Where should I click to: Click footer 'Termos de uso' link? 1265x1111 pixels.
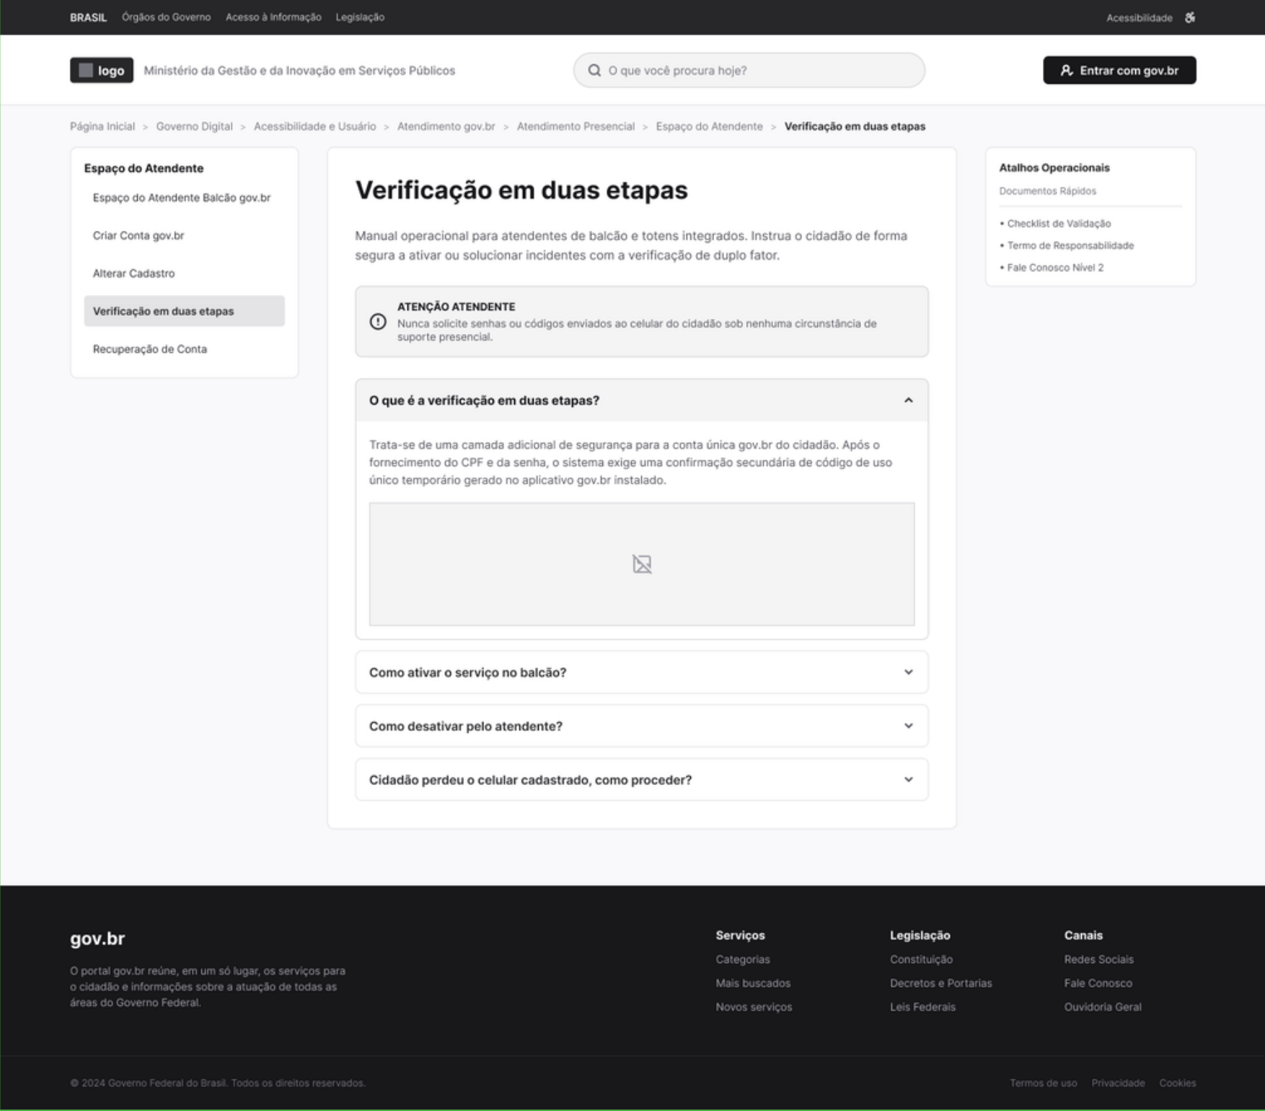(x=1043, y=1083)
